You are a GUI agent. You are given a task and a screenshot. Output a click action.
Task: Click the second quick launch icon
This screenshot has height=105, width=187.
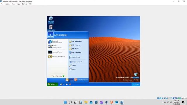[64, 84]
